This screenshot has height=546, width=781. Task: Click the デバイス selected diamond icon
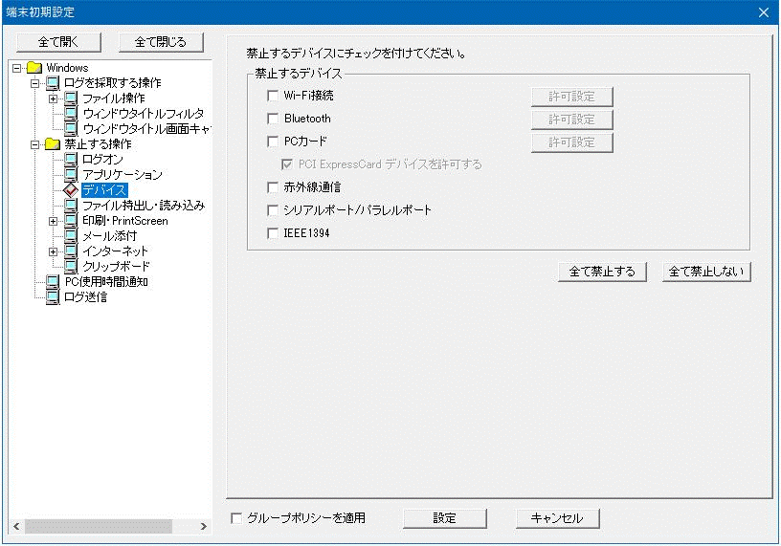[x=71, y=189]
